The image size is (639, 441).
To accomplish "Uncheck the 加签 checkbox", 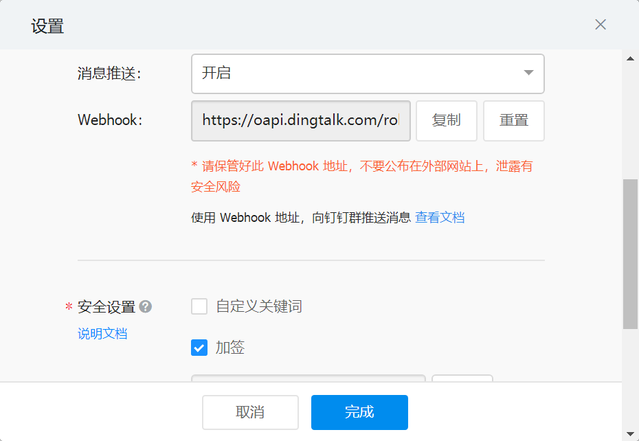I will click(x=199, y=348).
